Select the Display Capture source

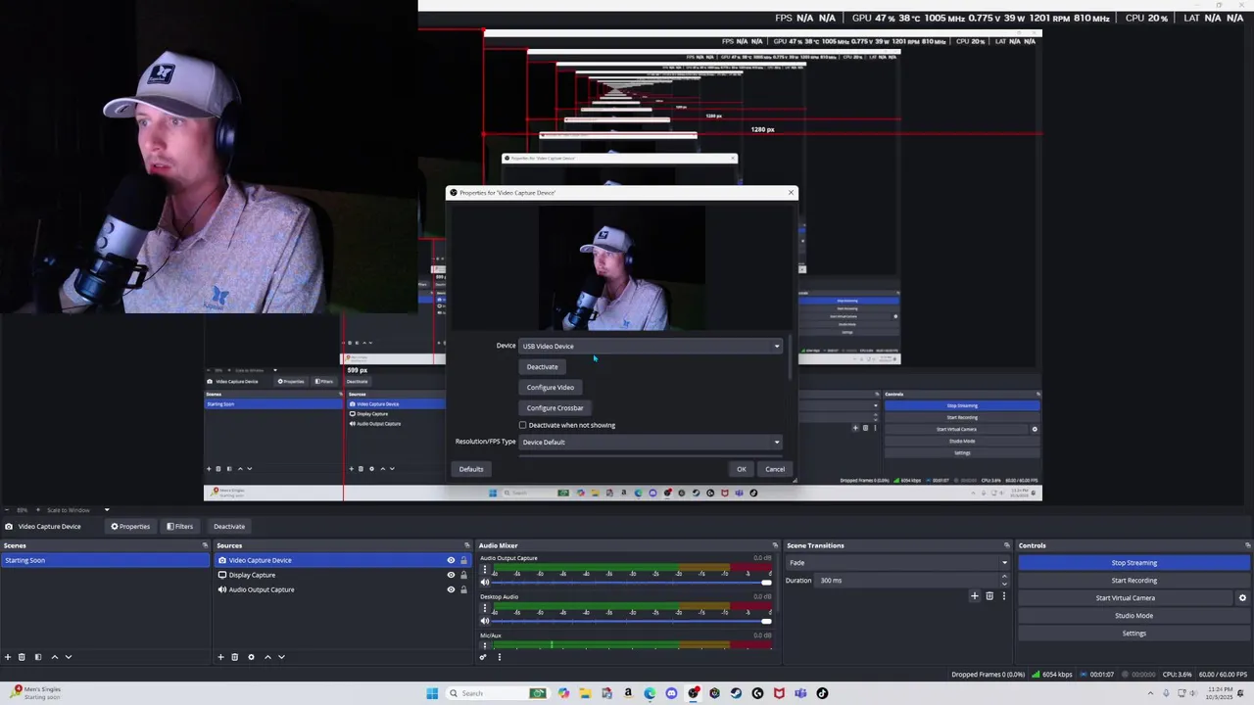pyautogui.click(x=252, y=575)
